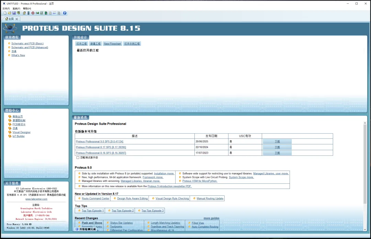
Task: Open the more guides link
Action: 212,218
